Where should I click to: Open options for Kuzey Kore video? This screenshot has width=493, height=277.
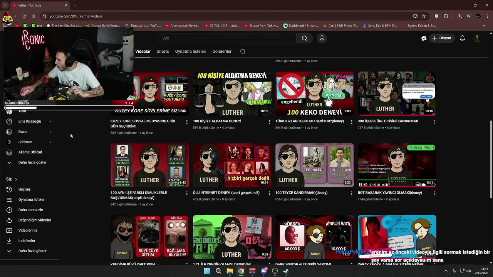coord(187,122)
